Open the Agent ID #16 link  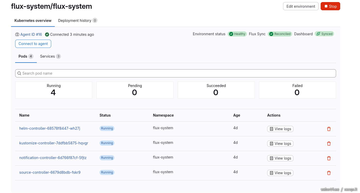(31, 34)
